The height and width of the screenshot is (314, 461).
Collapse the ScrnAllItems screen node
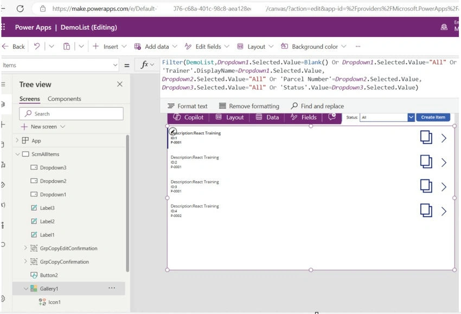[x=17, y=154]
